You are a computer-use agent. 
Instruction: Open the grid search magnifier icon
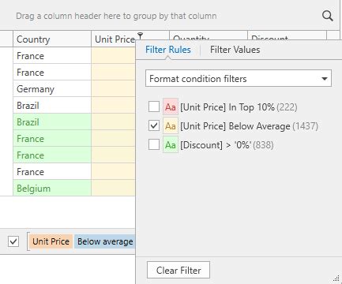[327, 16]
